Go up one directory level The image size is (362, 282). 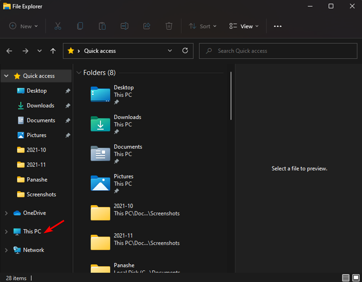53,51
